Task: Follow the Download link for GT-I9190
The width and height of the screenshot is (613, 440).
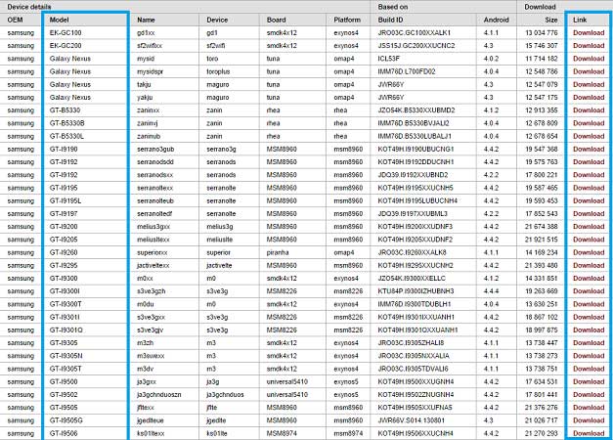Action: click(589, 149)
